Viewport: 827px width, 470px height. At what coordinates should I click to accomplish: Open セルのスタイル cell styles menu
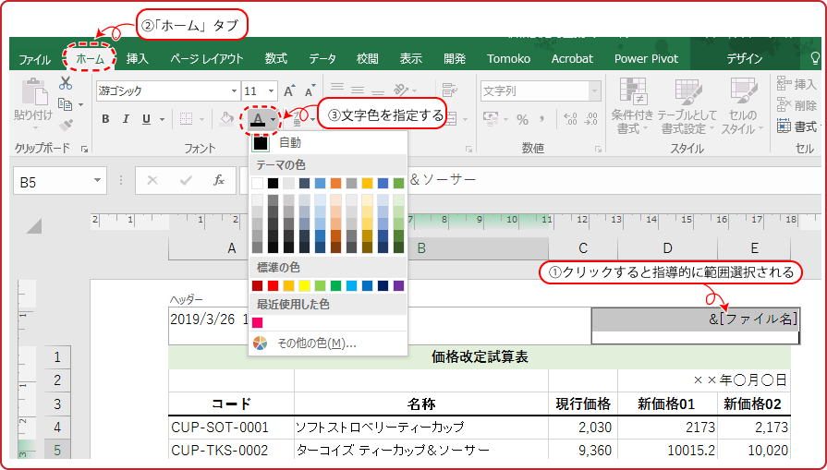[x=742, y=105]
